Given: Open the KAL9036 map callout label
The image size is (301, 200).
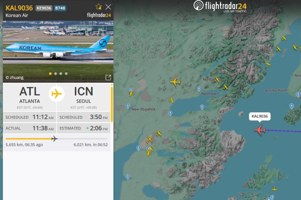Looking at the screenshot, I should click(260, 116).
